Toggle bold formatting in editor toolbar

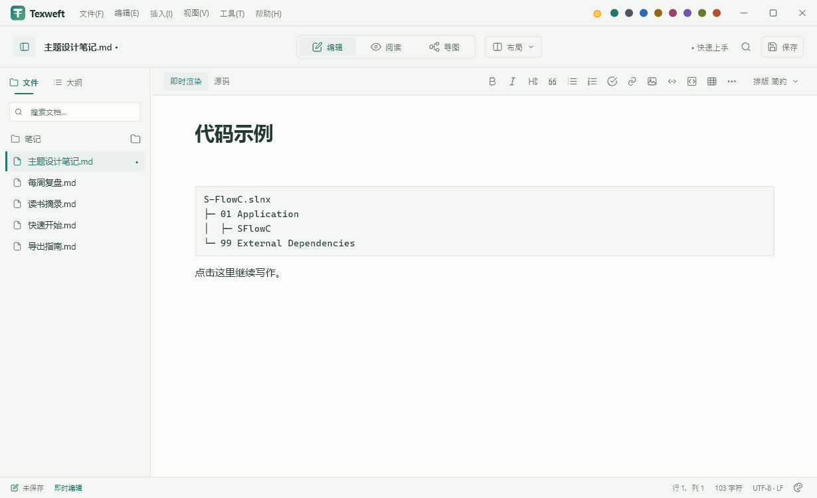[x=492, y=82]
